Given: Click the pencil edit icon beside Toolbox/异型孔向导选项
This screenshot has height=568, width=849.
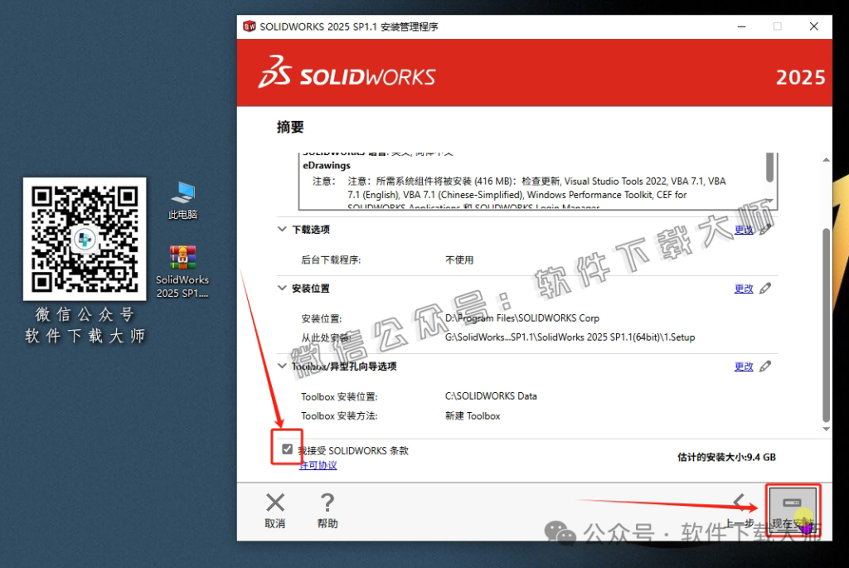Looking at the screenshot, I should 764,366.
